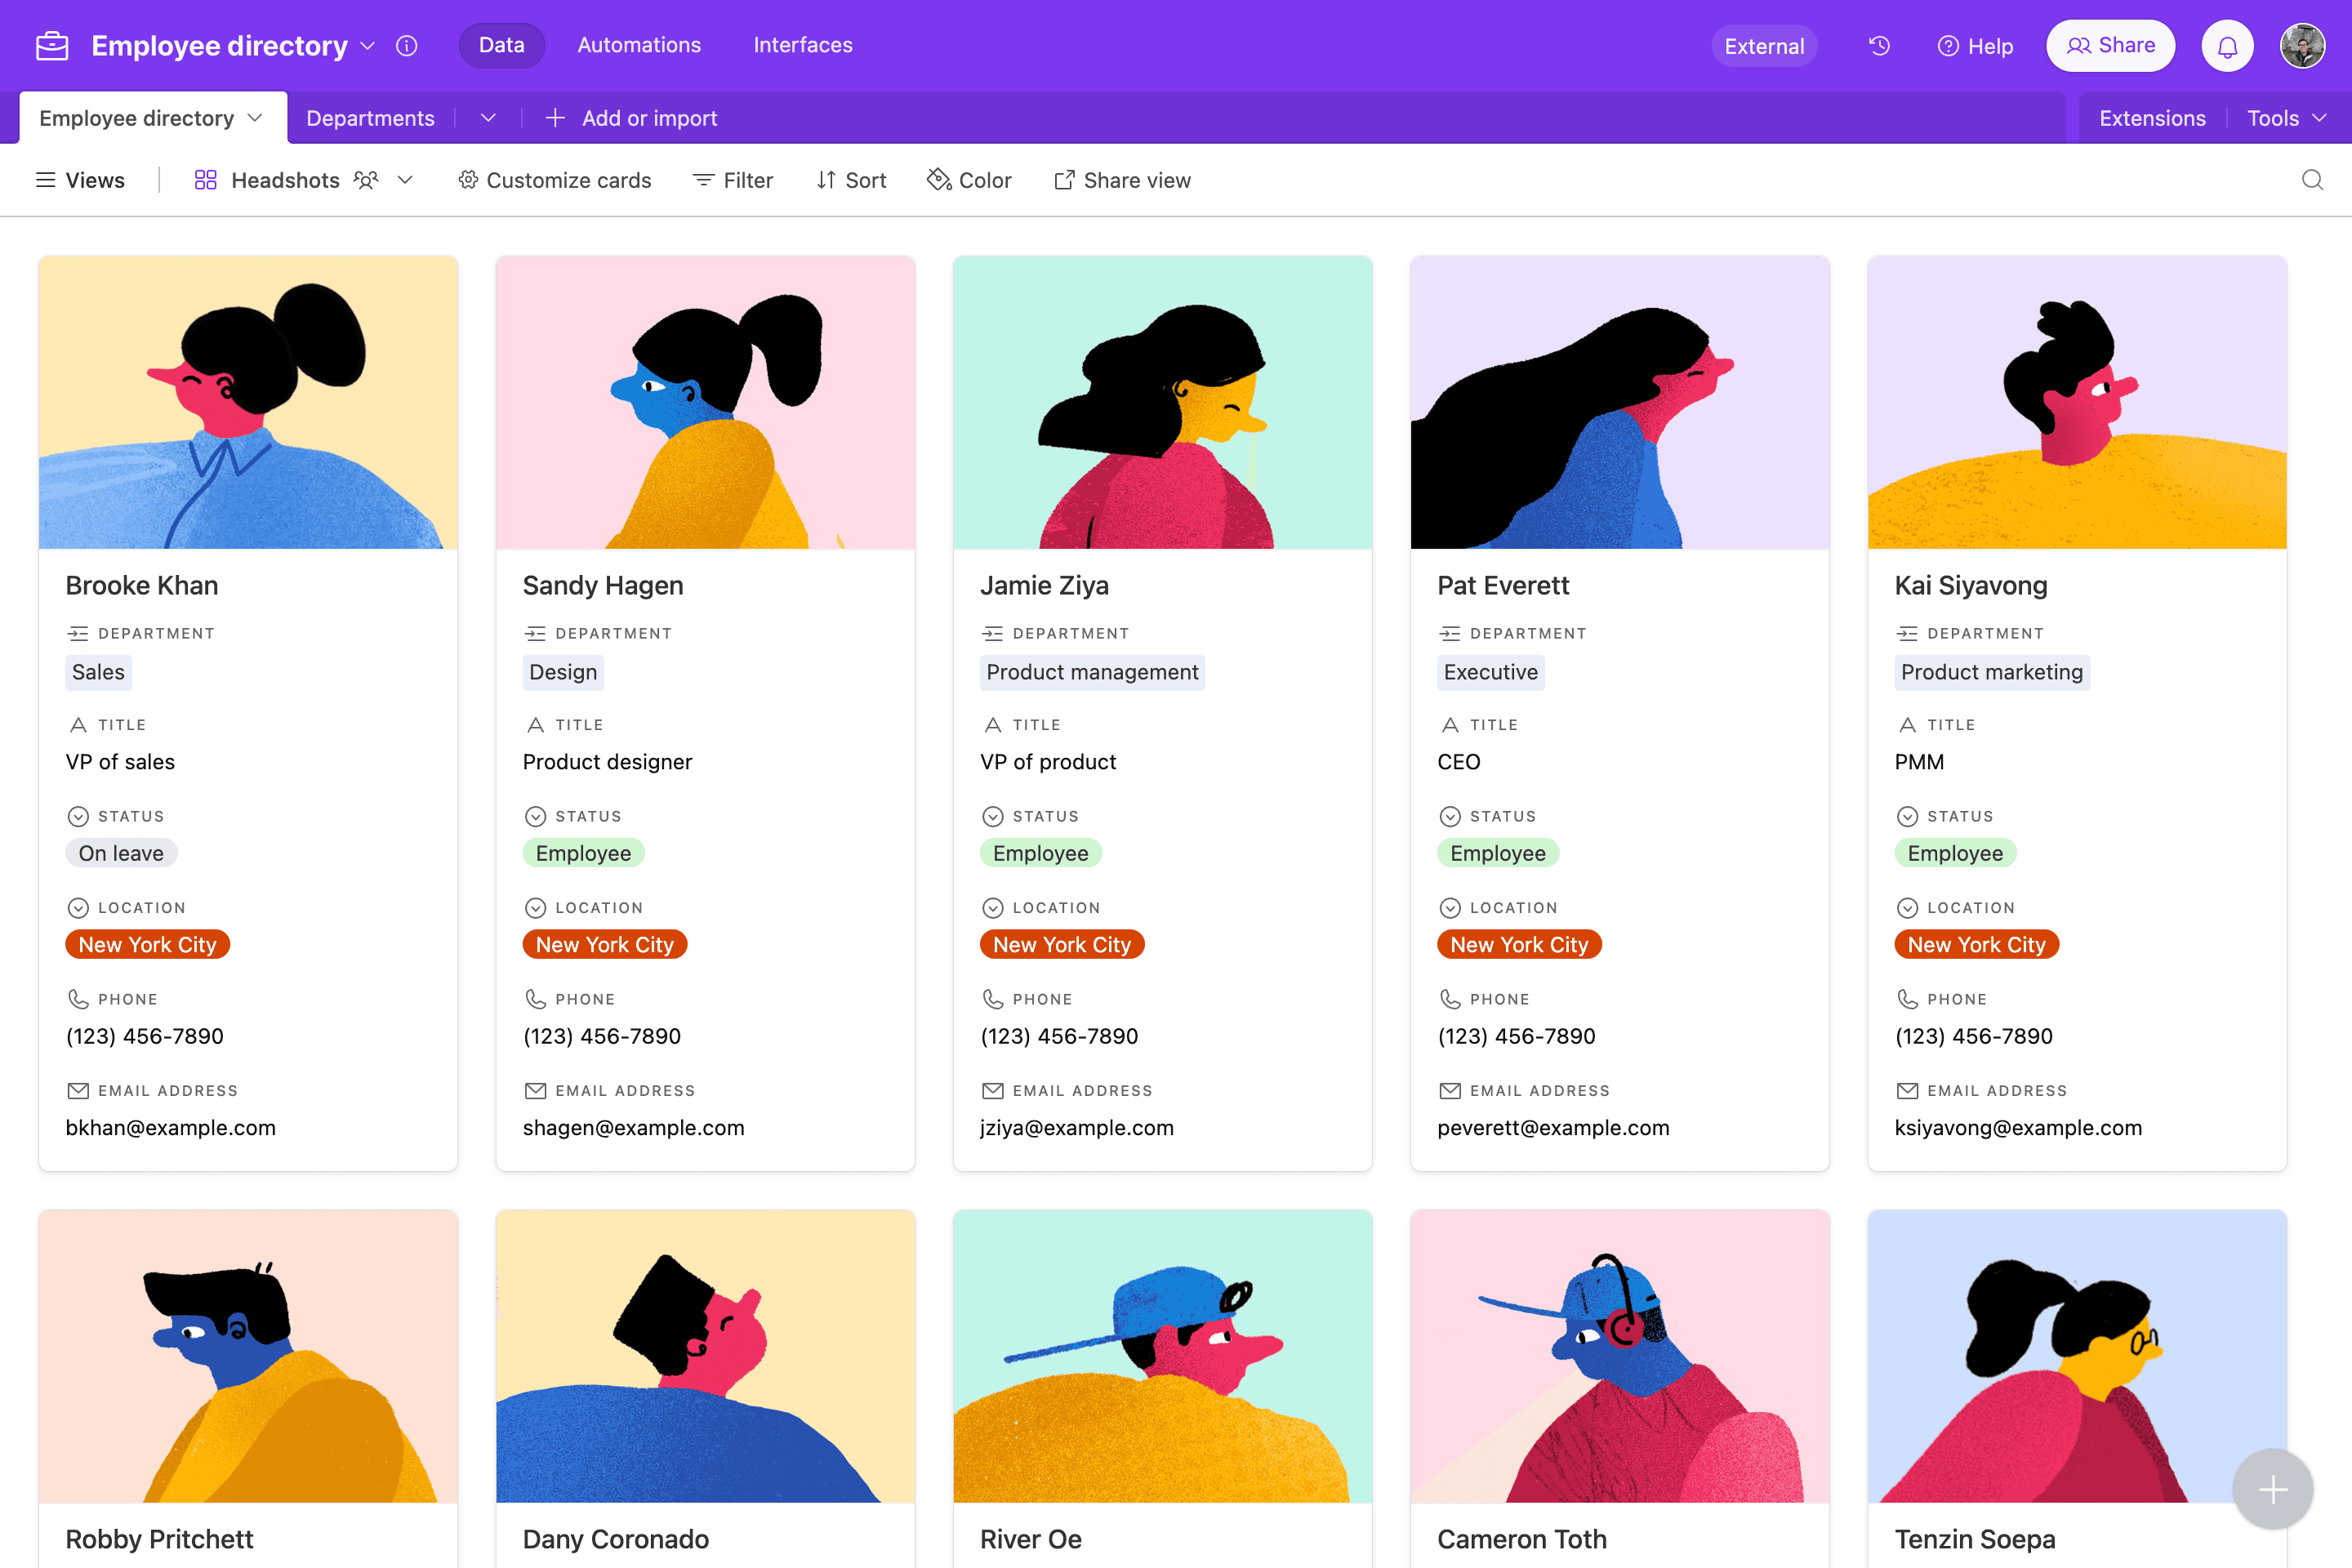
Task: Click the Headshots gallery view icon
Action: coord(205,180)
